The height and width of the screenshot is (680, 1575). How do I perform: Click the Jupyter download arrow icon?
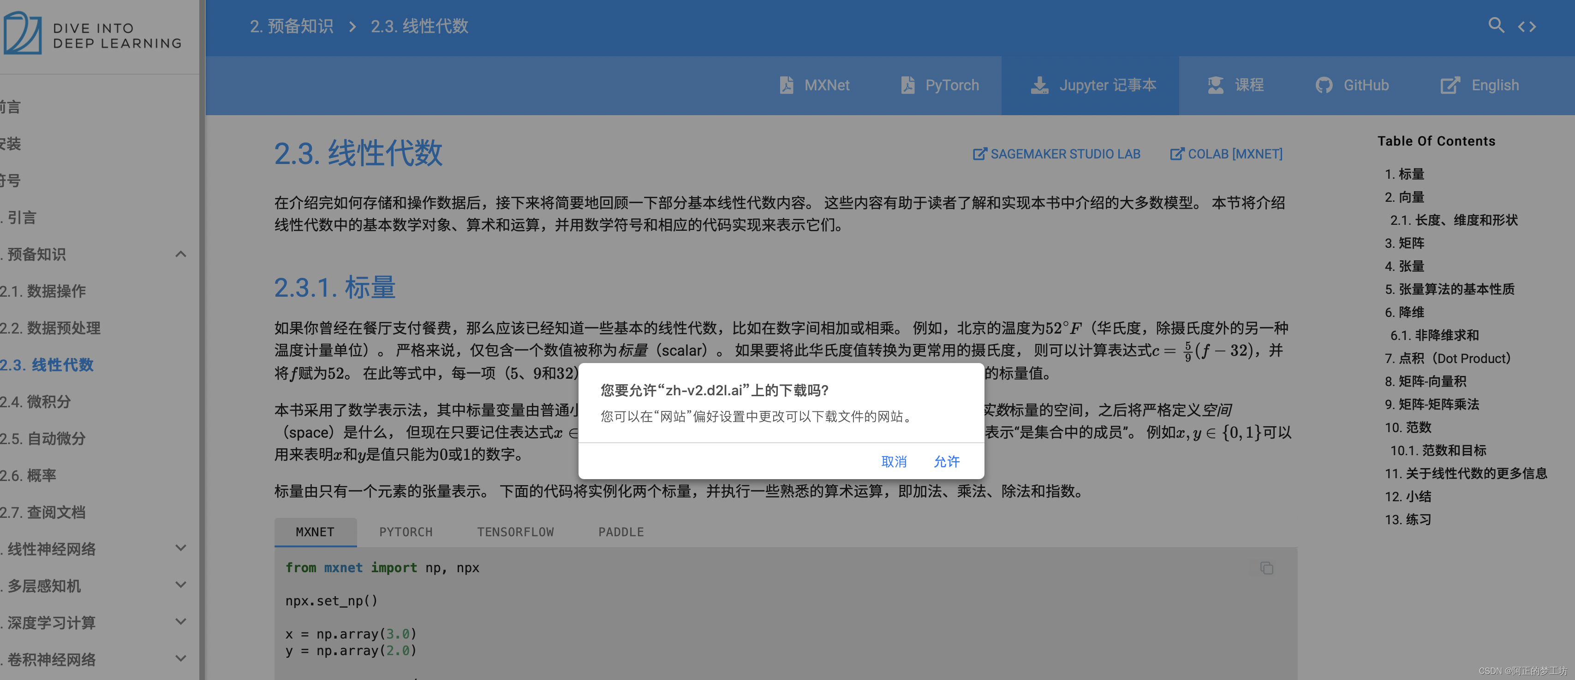[x=1039, y=85]
